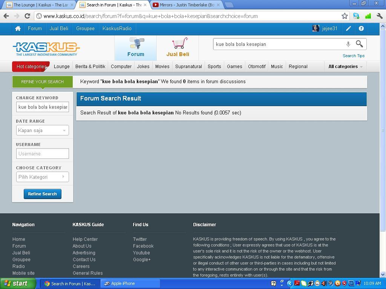This screenshot has width=386, height=289.
Task: Open the Music category
Action: point(277,67)
